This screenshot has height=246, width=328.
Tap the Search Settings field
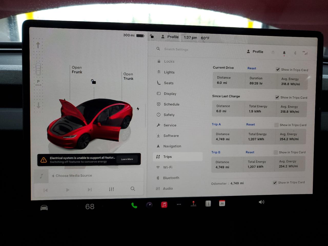click(176, 49)
